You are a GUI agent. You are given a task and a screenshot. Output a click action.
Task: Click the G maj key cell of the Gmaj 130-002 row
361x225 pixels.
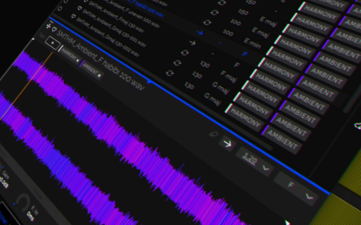213,99
